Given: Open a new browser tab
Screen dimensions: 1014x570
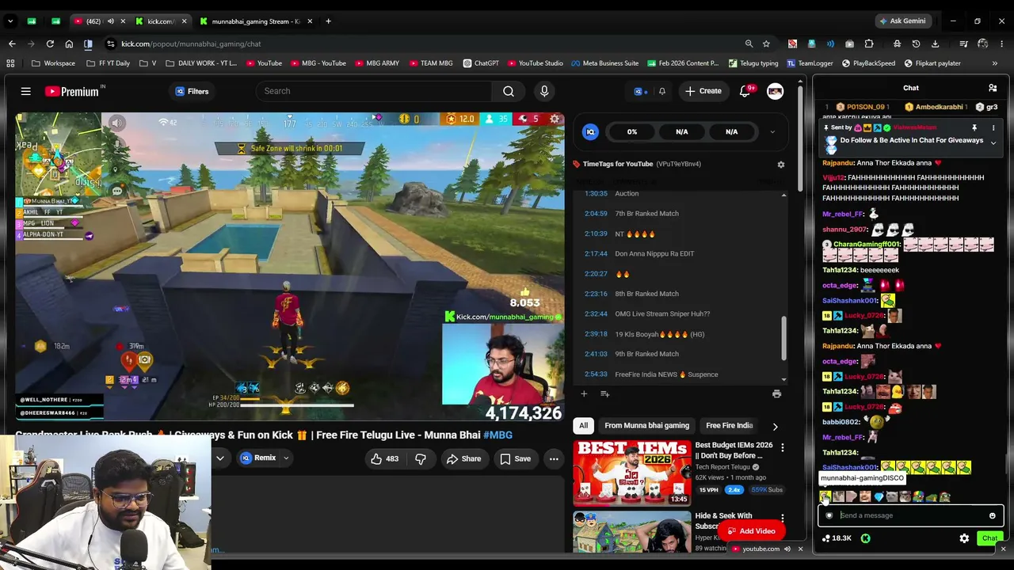Looking at the screenshot, I should 328,21.
